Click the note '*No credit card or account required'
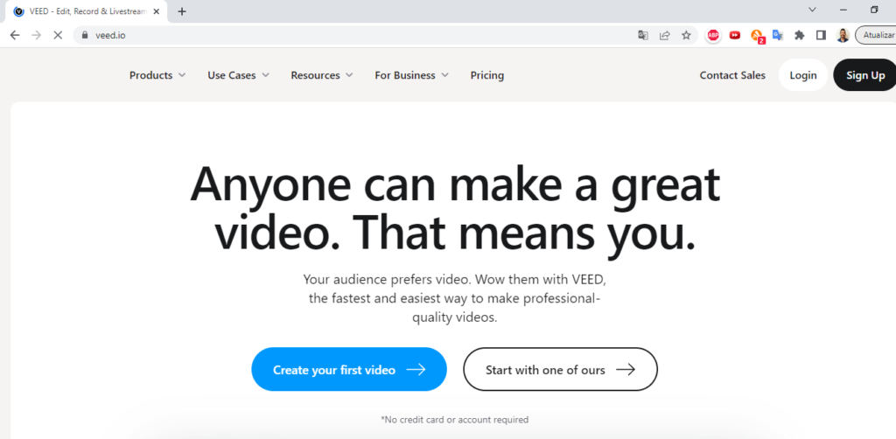The image size is (896, 439). coord(455,420)
